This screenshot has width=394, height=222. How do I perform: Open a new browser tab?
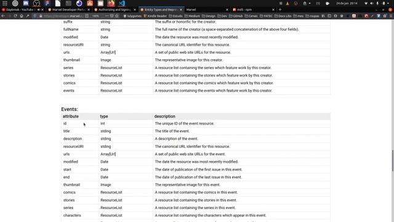[x=280, y=10]
